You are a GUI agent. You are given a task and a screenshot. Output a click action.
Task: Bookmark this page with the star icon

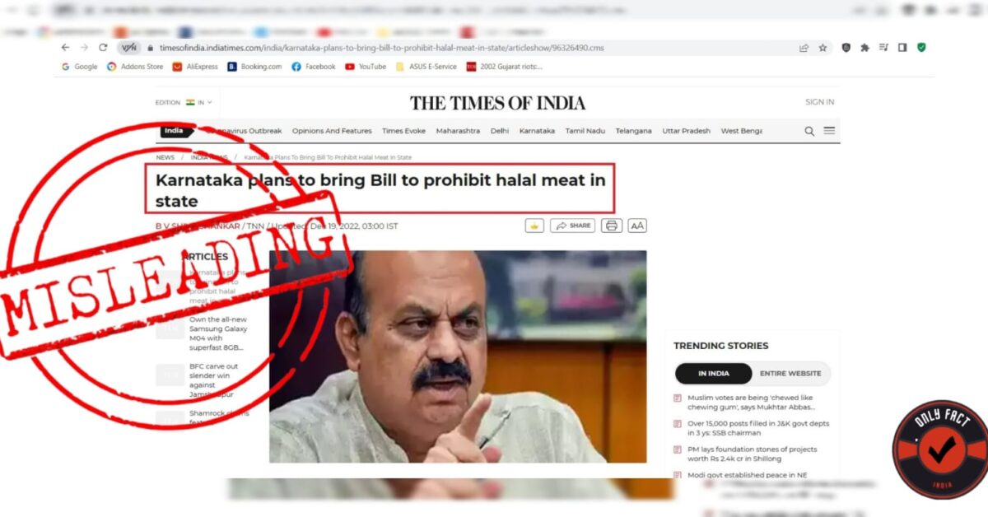(x=823, y=48)
